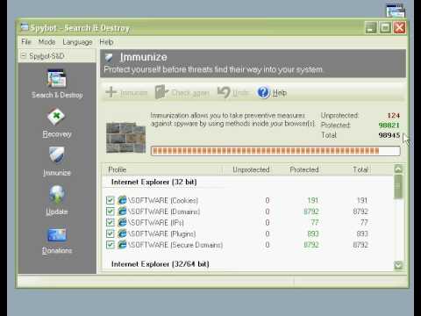
Task: Toggle the \SOFTWARE (Plugins) checkbox
Action: (111, 233)
